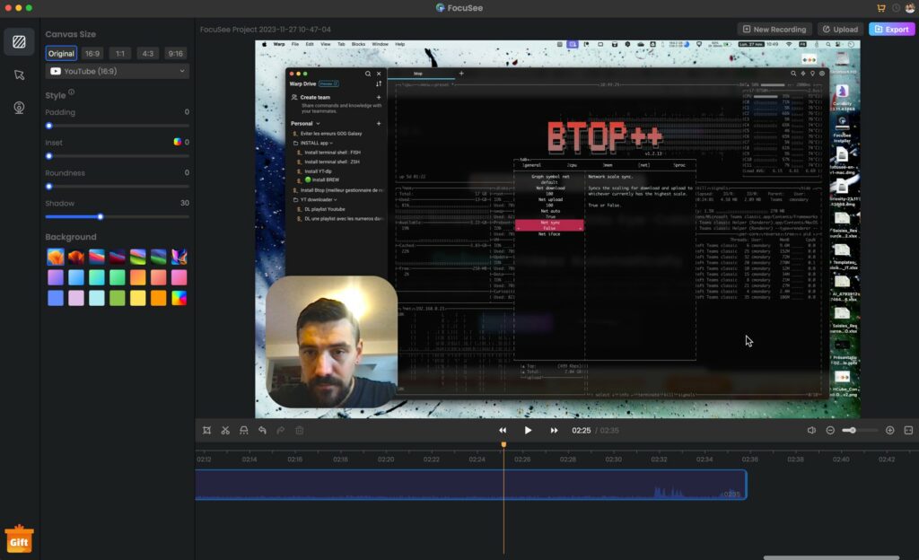
Task: Click New Recording button
Action: pos(775,30)
